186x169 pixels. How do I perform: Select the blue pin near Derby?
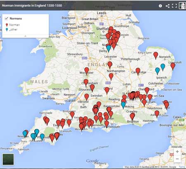(109, 49)
